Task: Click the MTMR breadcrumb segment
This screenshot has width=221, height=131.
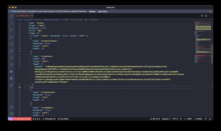Action: pos(66,20)
